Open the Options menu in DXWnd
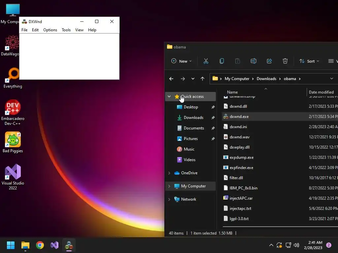This screenshot has height=253, width=338. tap(50, 30)
